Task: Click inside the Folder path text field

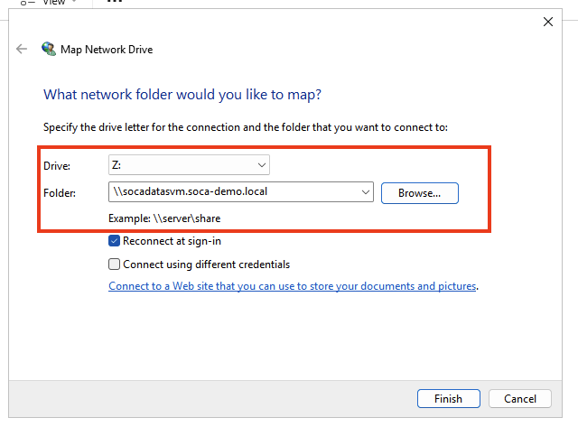Action: point(230,192)
